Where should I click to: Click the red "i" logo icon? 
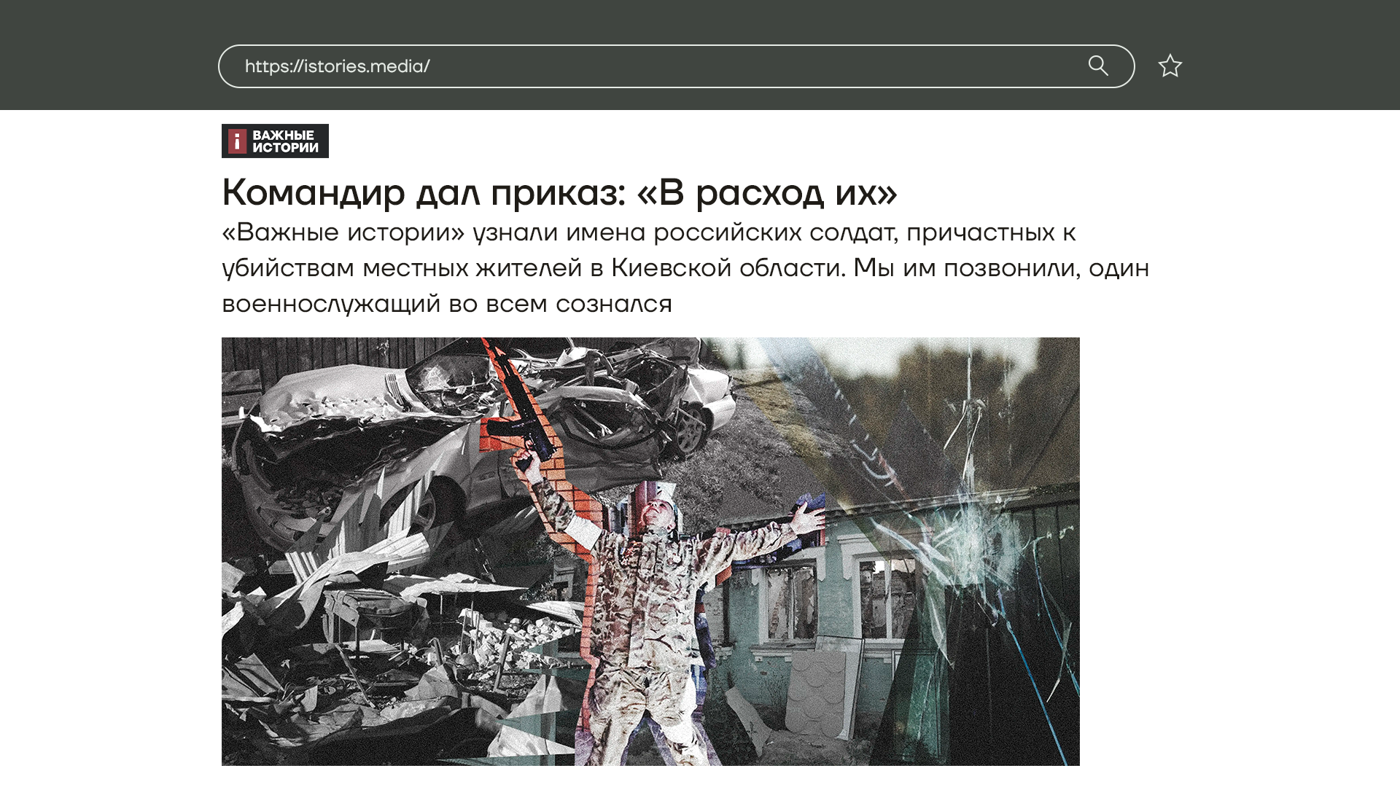click(x=237, y=141)
